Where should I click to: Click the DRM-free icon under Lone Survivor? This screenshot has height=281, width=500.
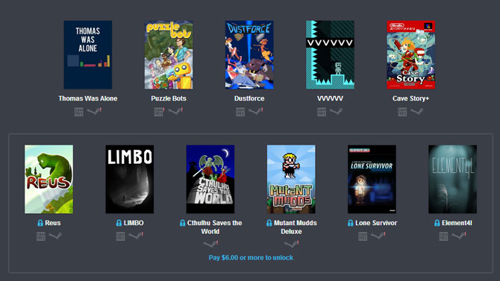tap(363, 236)
